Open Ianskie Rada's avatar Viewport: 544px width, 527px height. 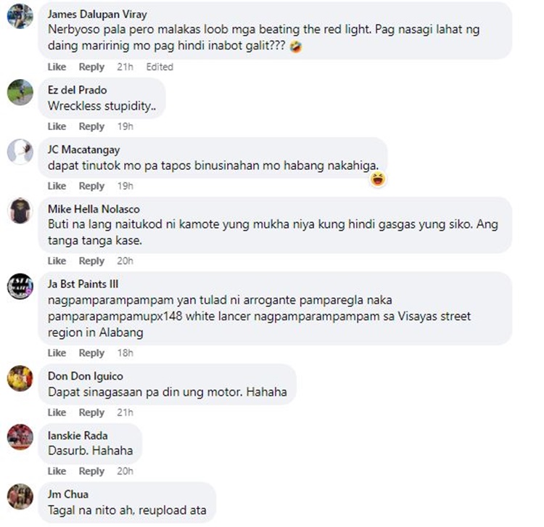coord(20,437)
